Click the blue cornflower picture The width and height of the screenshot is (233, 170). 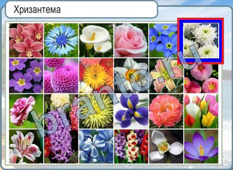(x=61, y=40)
